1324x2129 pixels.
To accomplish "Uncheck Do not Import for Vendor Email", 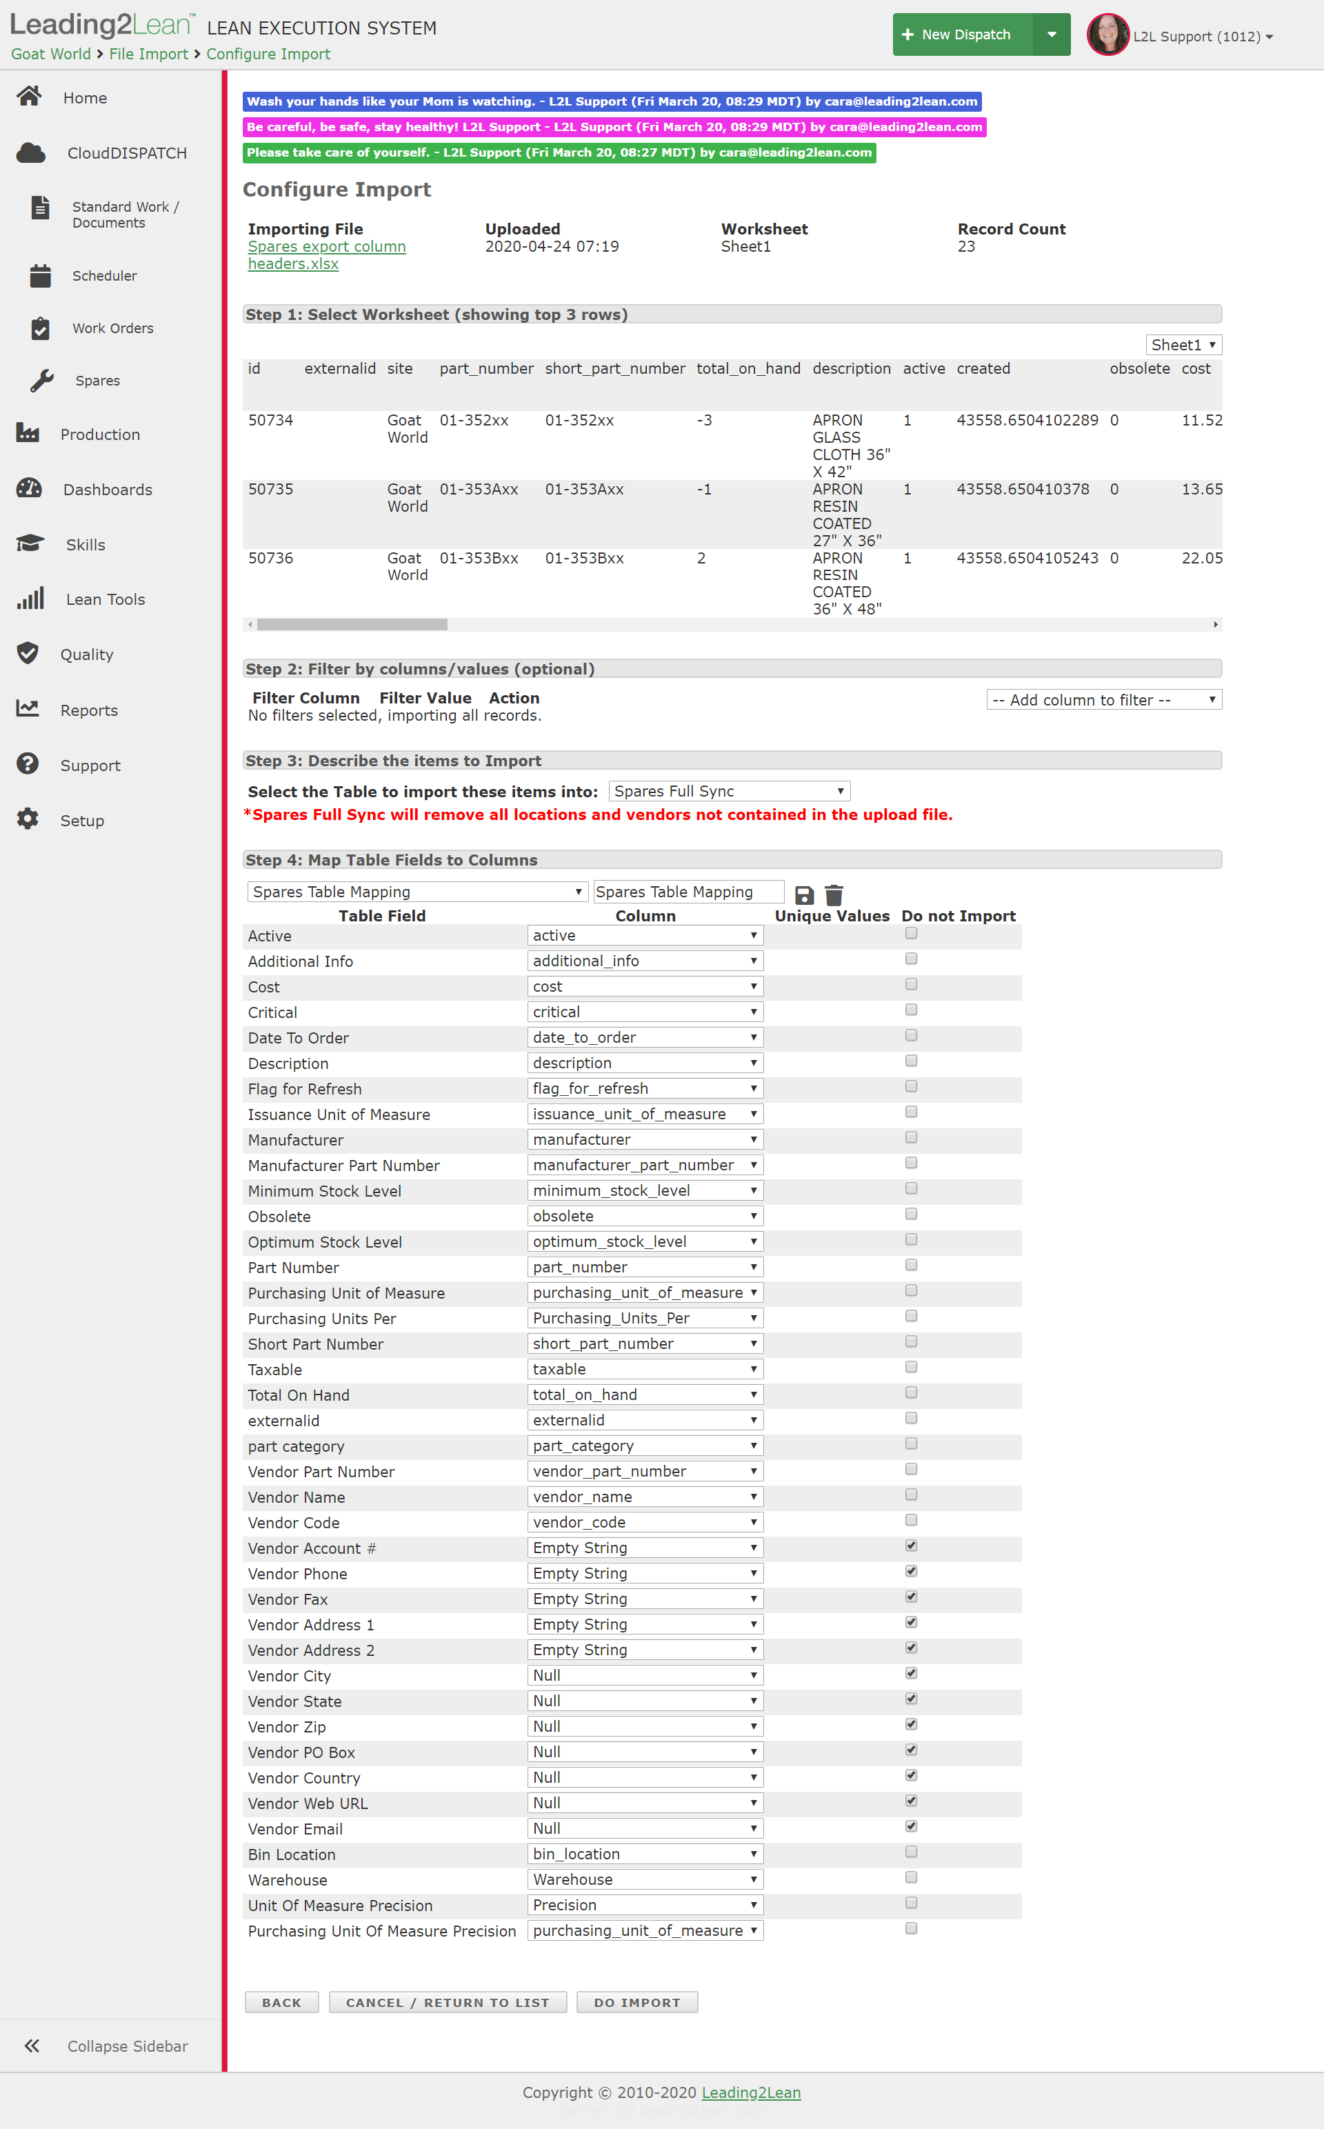I will click(912, 1827).
